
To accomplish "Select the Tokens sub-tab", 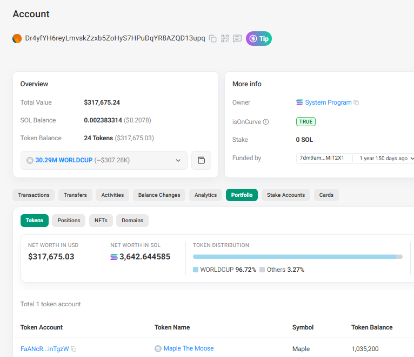I will (35, 221).
